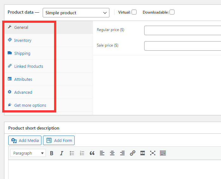The image size is (221, 179).
Task: Insert a Read More tag
Action: (143, 153)
